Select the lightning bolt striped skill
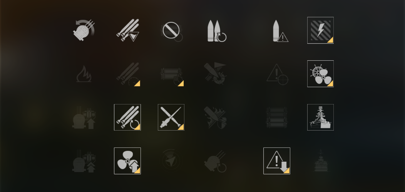 320,30
